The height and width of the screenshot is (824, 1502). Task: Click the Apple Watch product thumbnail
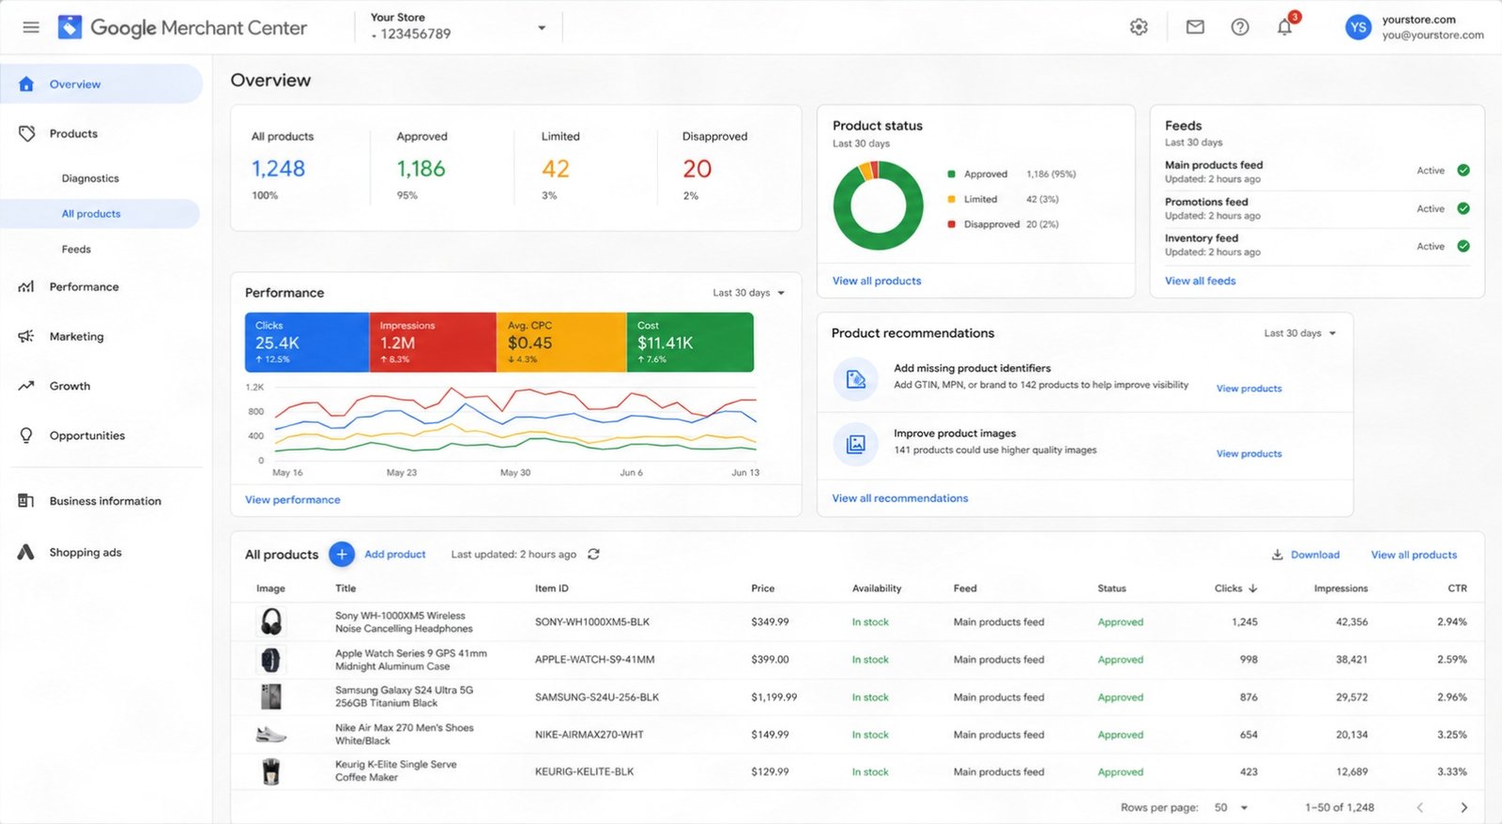click(270, 660)
